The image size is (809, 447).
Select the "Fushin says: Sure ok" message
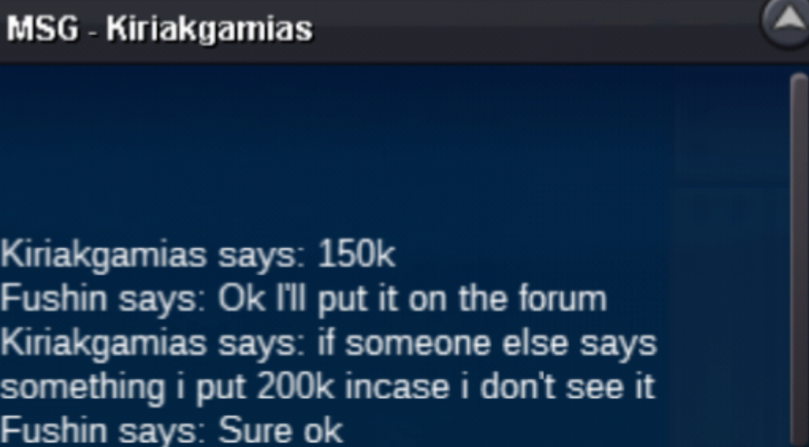[172, 431]
